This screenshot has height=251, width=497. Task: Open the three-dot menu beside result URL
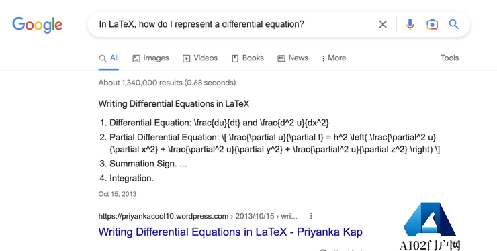point(311,216)
